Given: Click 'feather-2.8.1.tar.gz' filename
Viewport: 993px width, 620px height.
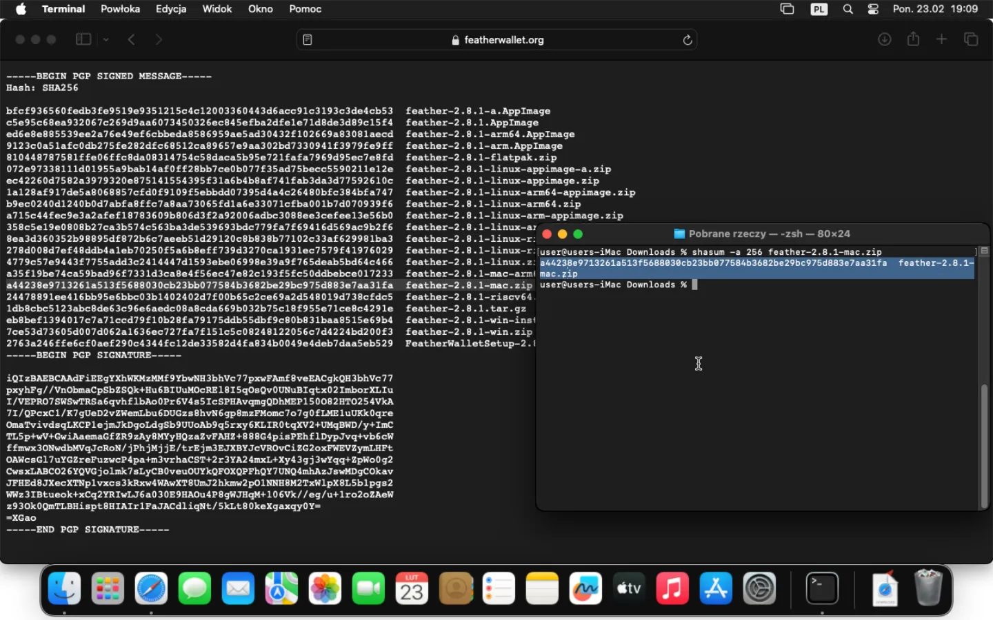Looking at the screenshot, I should tap(465, 309).
